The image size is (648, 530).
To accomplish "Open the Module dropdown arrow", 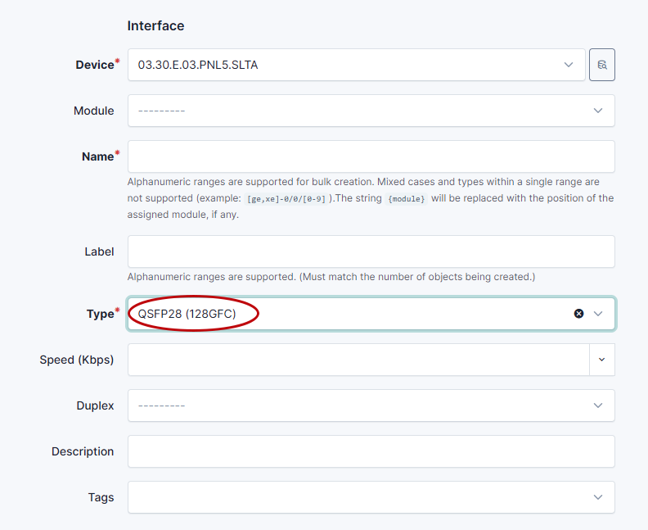I will [597, 111].
